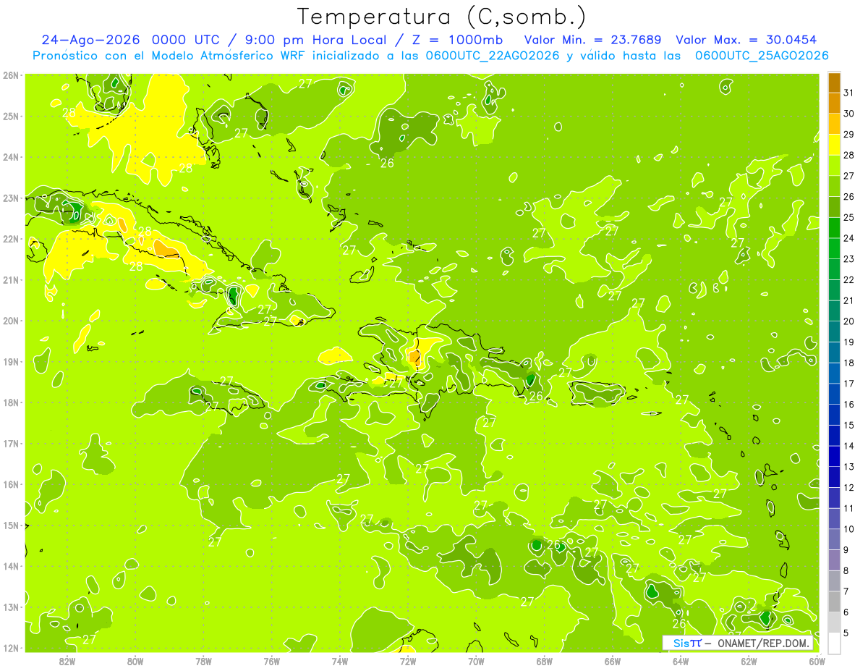
Task: Click the 66W longitude axis label
Action: coord(613,661)
